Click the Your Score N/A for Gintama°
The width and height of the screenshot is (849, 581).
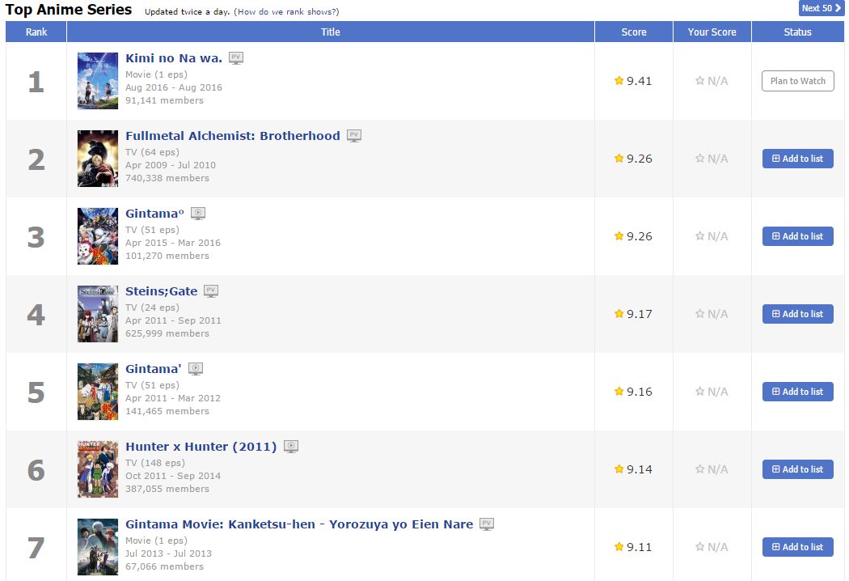click(712, 236)
